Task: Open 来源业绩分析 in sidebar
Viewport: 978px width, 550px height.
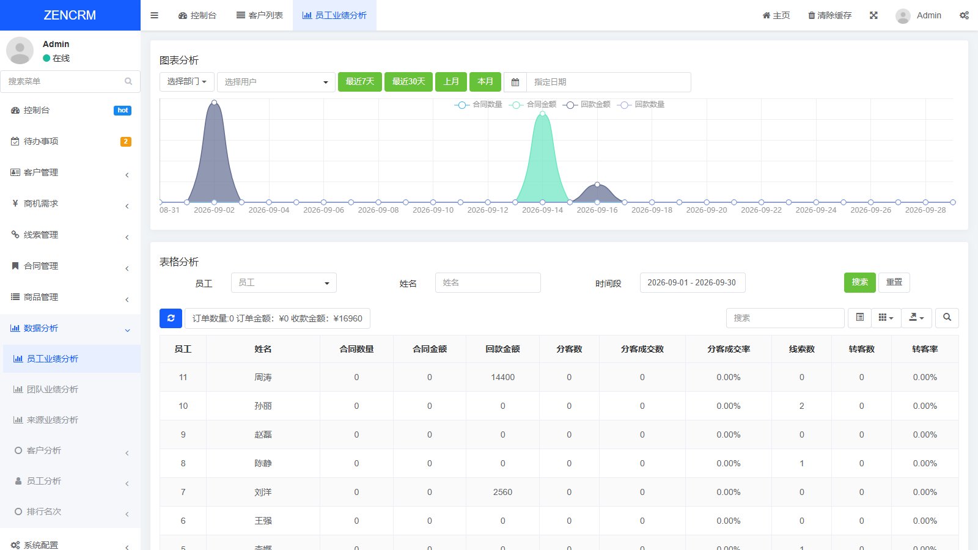Action: 70,420
